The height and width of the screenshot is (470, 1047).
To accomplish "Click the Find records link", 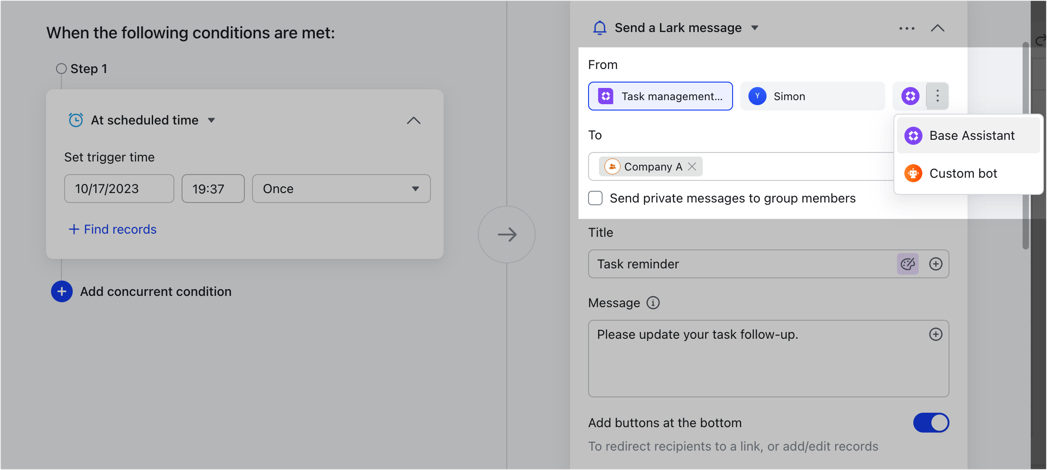I will pos(112,229).
